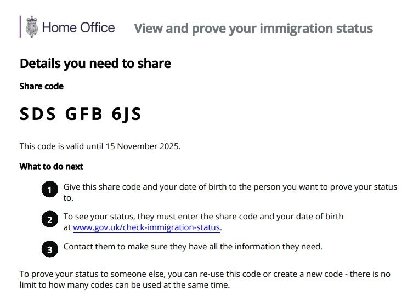
Task: Click the purple vertical bar beside the logo
Action: point(20,27)
